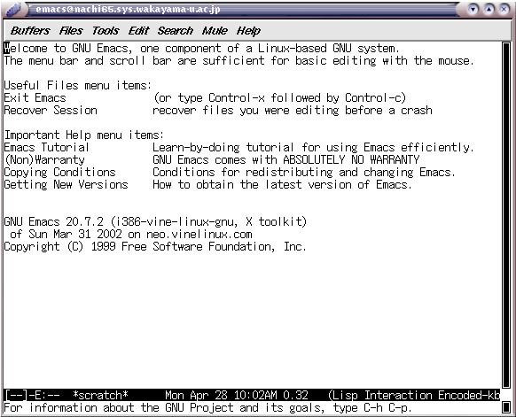Click 'The menu bar and scroll bar' sentence
The height and width of the screenshot is (417, 516).
(x=238, y=61)
